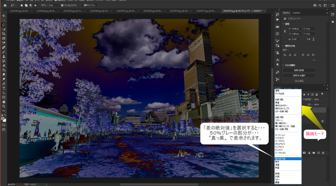This screenshot has height=186, width=336.
Task: Open the Actions play panel icon
Action: 278,19
